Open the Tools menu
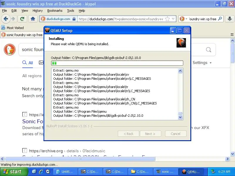The height and width of the screenshot is (176, 235). point(70,11)
